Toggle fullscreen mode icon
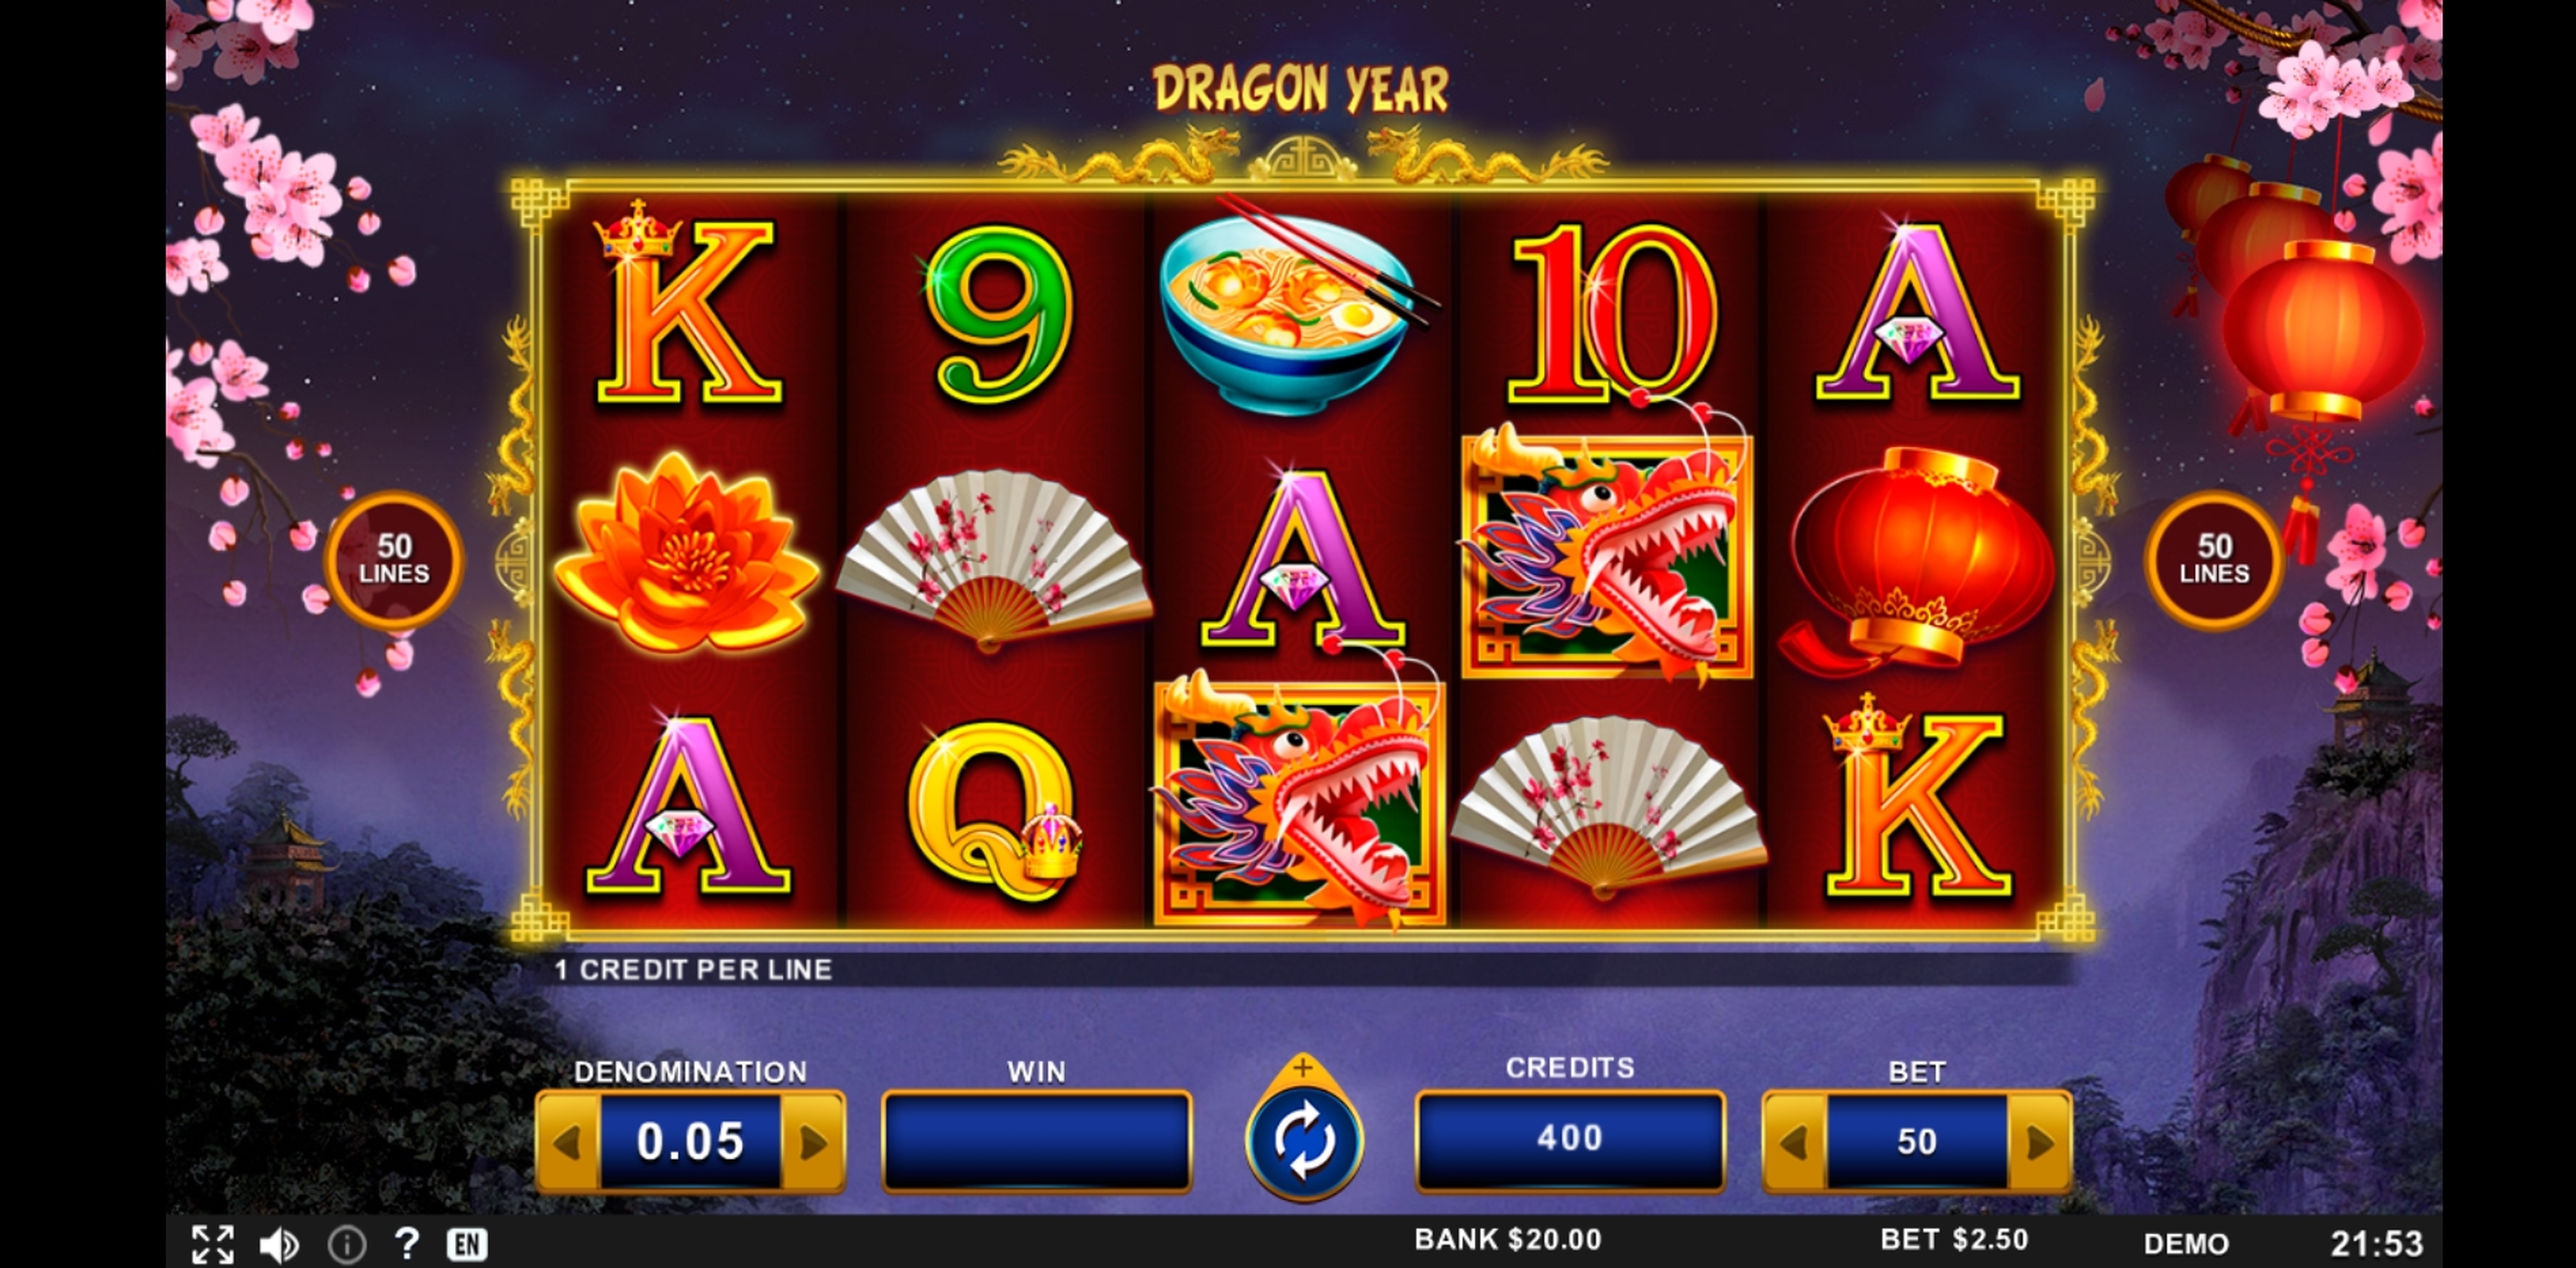The image size is (2576, 1268). coord(213,1244)
